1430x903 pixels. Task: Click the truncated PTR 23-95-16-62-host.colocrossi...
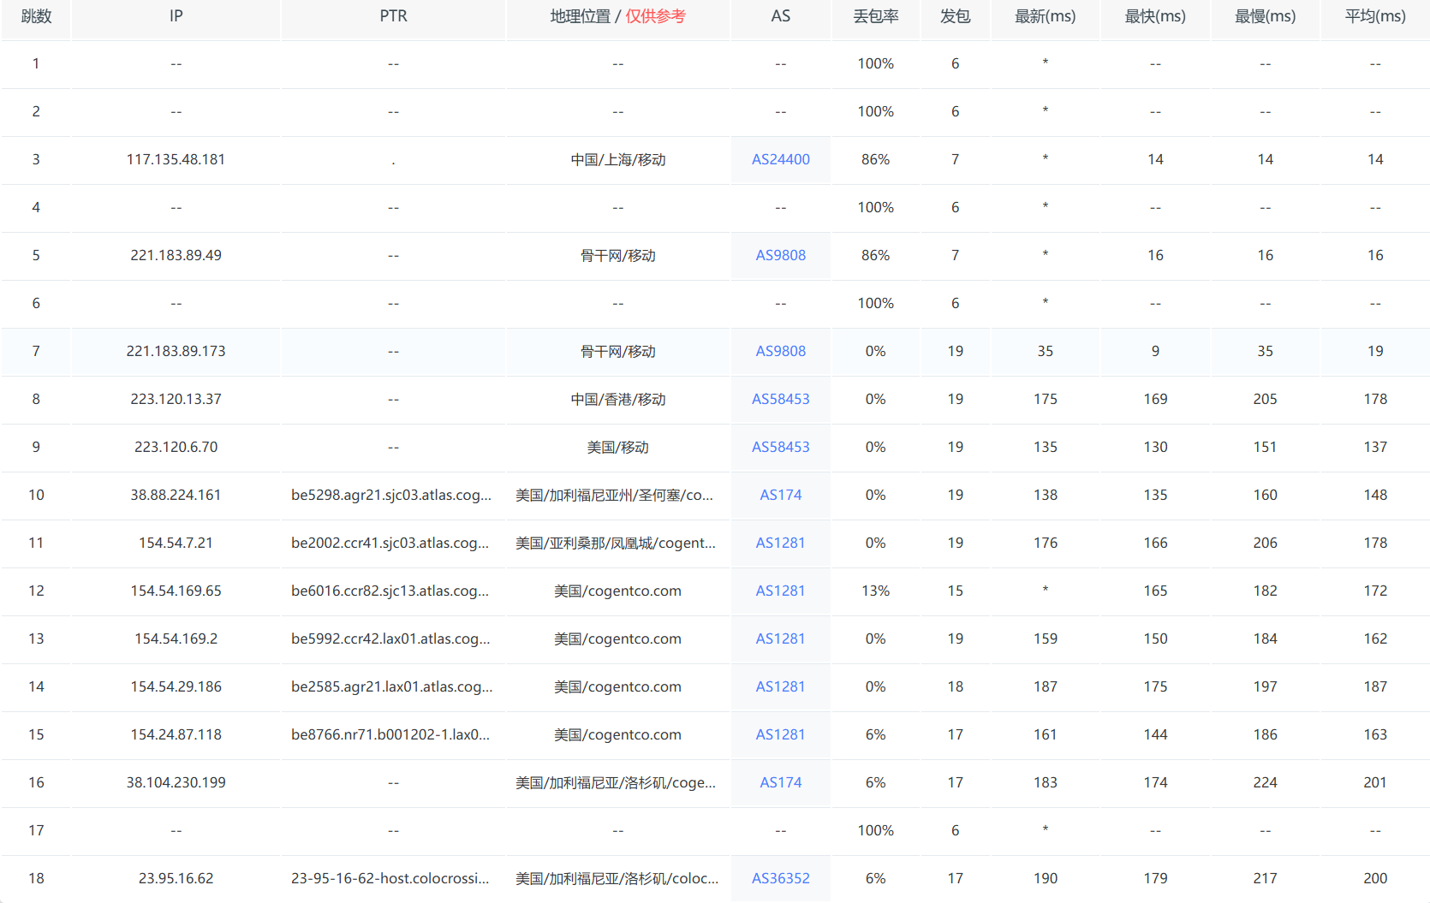(x=390, y=878)
